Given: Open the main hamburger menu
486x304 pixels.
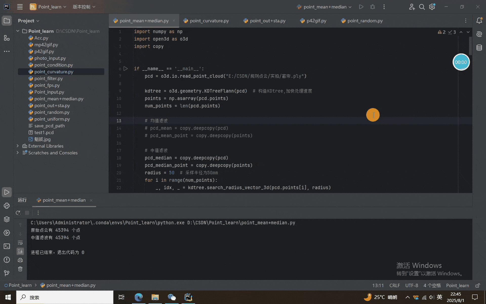Looking at the screenshot, I should [x=20, y=7].
